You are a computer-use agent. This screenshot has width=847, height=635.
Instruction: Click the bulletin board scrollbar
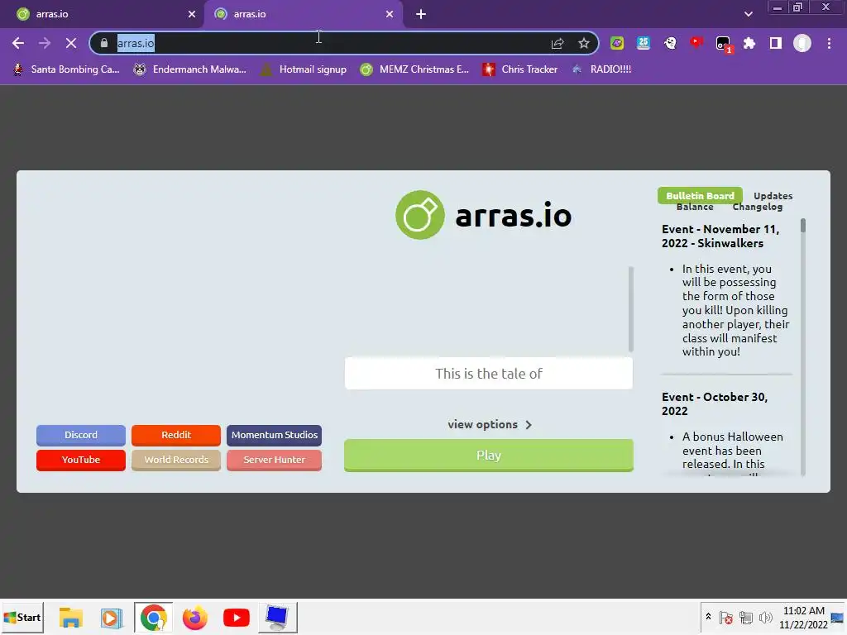[x=802, y=346]
